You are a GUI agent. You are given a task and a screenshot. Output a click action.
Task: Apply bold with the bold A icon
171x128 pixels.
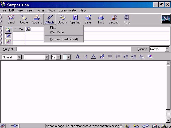[x=78, y=57]
